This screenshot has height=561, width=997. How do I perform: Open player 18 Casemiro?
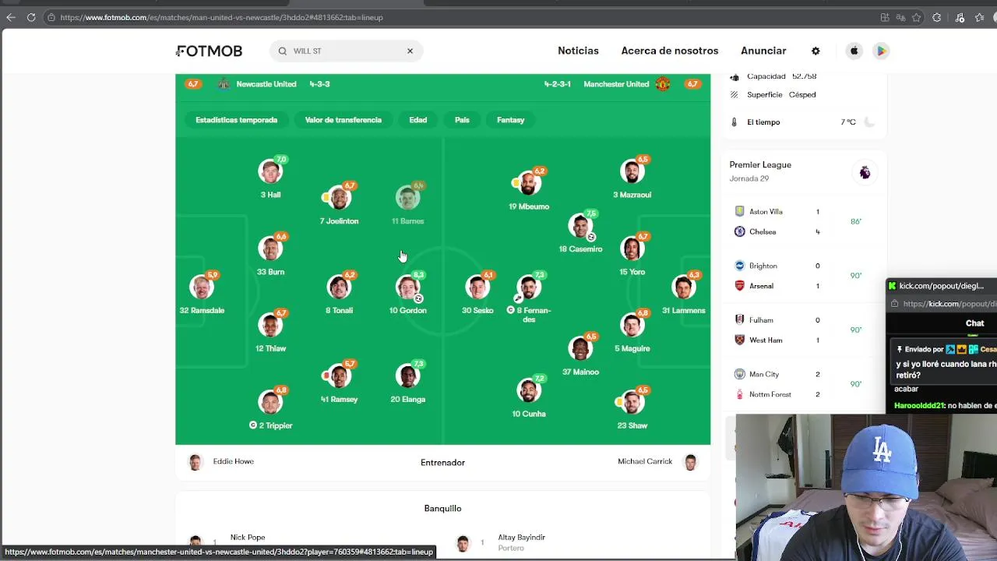click(x=580, y=232)
